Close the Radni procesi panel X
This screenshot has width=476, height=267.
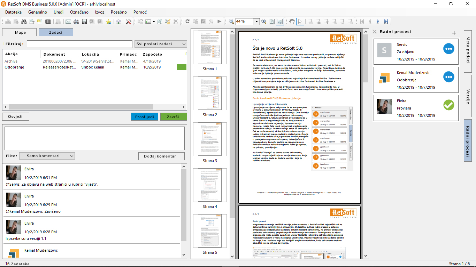(375, 32)
